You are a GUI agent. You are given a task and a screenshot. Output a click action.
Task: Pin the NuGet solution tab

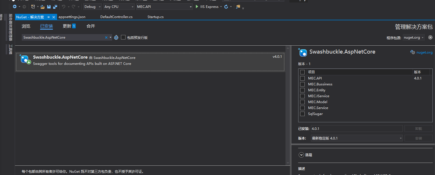(49, 17)
